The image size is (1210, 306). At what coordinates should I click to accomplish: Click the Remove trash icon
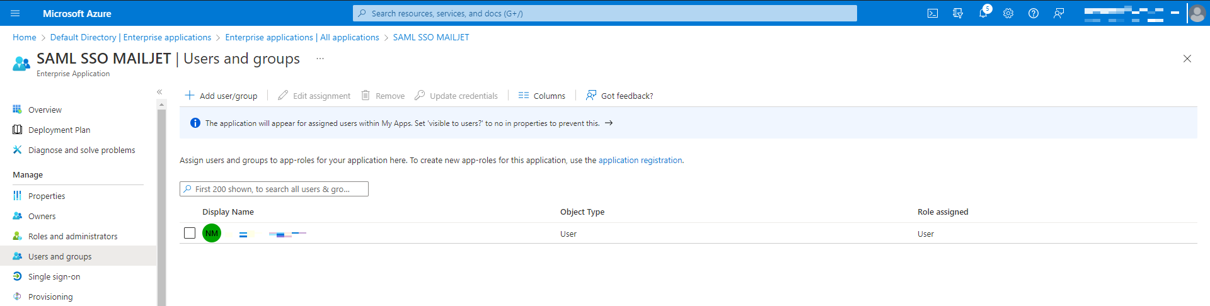pos(366,95)
